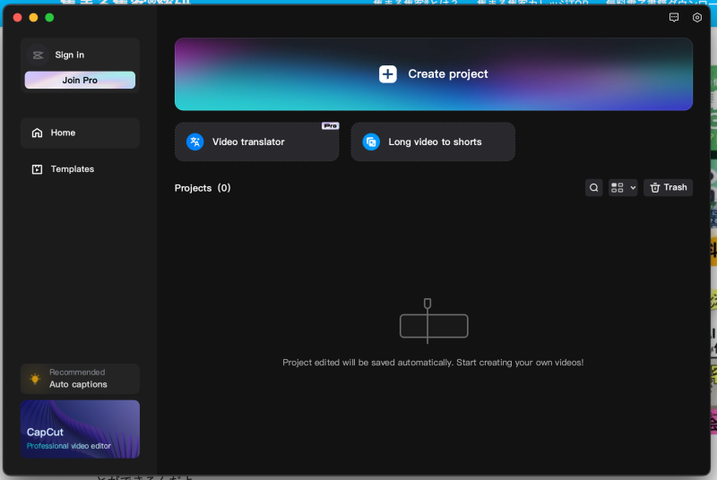Viewport: 717px width, 480px height.
Task: Open the feedback message icon
Action: tap(674, 18)
